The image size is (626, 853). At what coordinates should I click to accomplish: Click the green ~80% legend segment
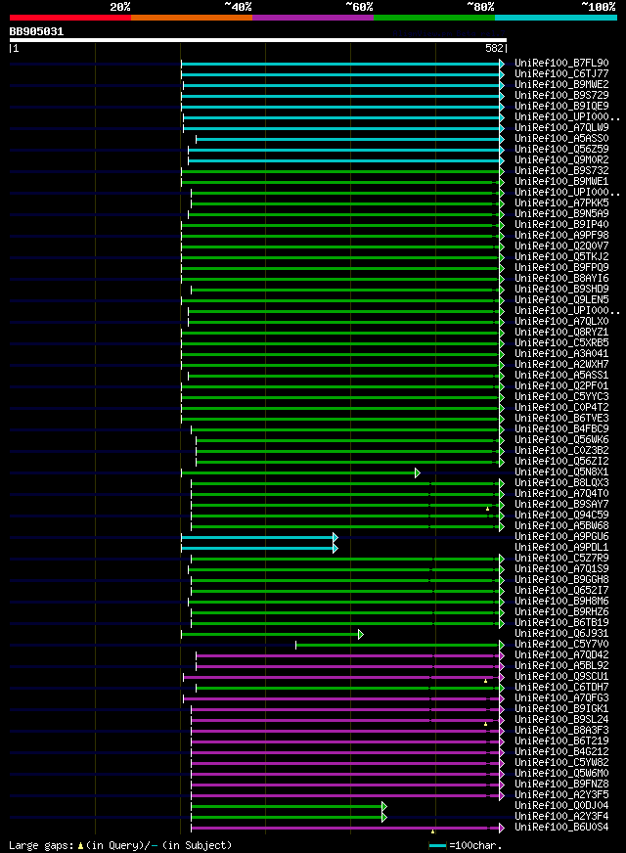click(434, 18)
